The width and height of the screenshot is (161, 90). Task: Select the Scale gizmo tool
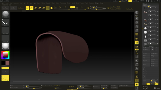[39, 8]
